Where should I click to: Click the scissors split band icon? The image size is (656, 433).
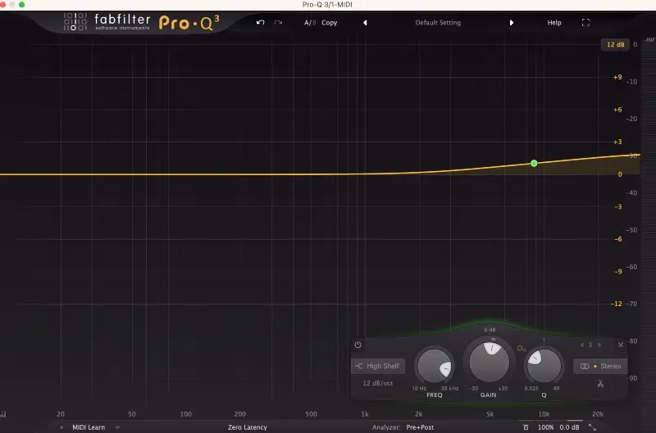[600, 384]
